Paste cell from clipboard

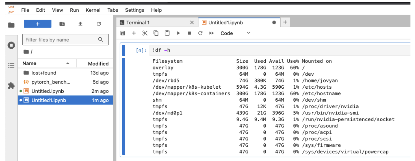(x=167, y=33)
